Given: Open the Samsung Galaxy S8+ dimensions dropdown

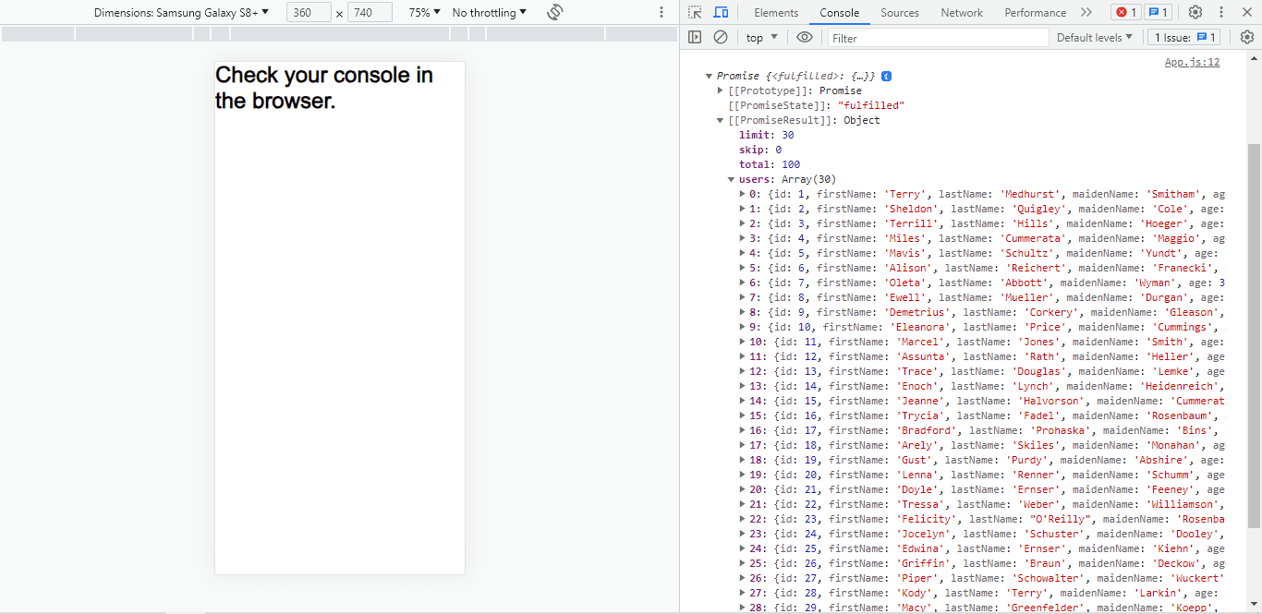Looking at the screenshot, I should 181,13.
